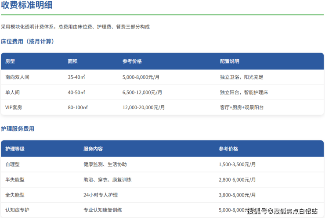Image resolution: width=325 pixels, height=218 pixels.
Task: Select the 单人间 room type cell
Action: coord(12,93)
